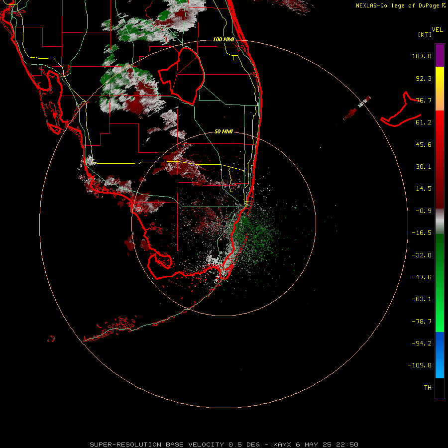Viewport: 448px width, 448px height.
Task: Click the -78.7 velocity scale value
Action: click(422, 322)
